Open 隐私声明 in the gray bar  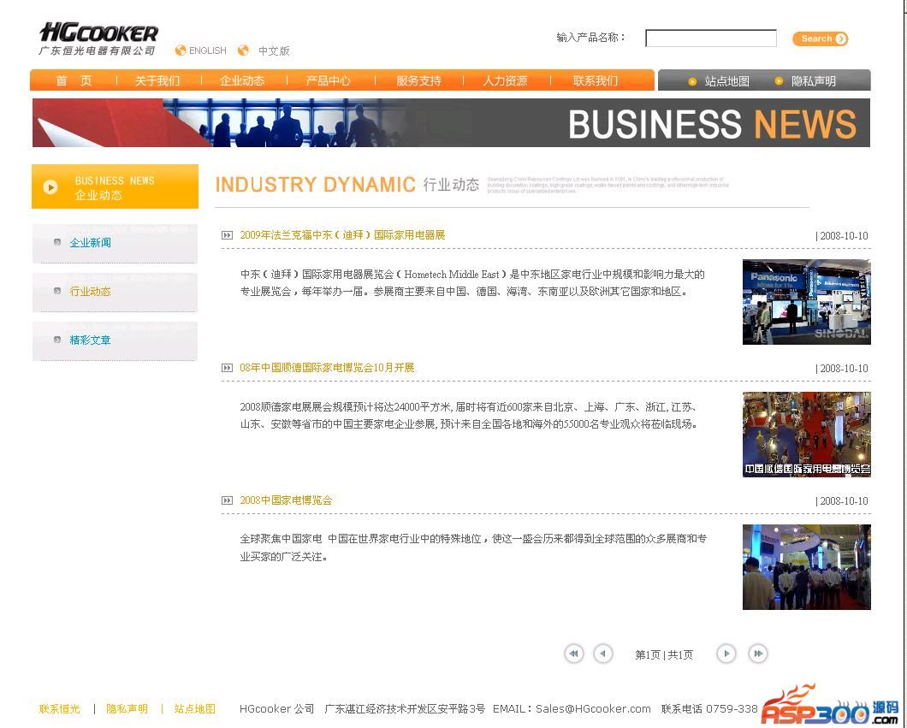tap(814, 81)
